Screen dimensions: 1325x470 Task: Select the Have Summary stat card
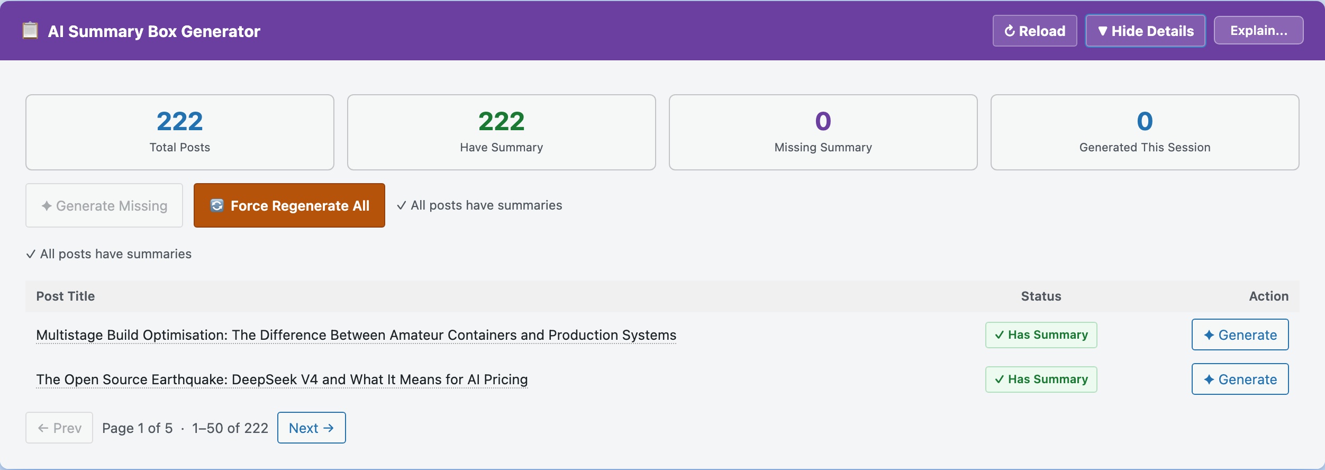[x=502, y=132]
